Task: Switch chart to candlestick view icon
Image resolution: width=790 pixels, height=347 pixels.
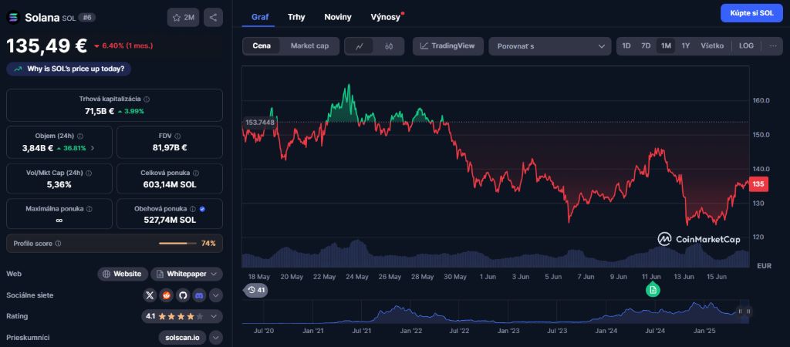Action: (389, 46)
